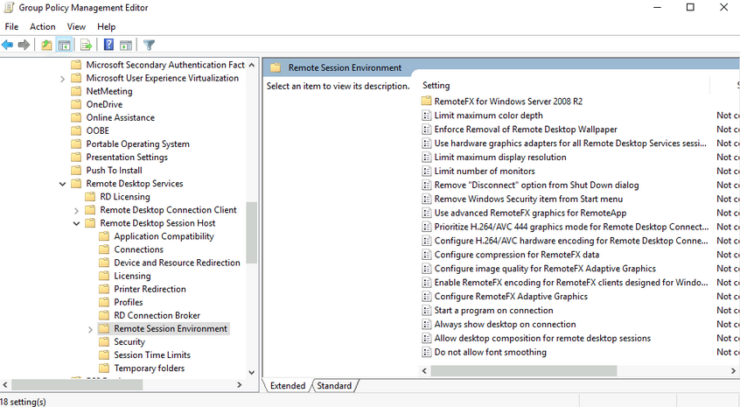The width and height of the screenshot is (740, 407).
Task: Toggle Show/Hide Console Tree toolbar icon
Action: (x=64, y=45)
